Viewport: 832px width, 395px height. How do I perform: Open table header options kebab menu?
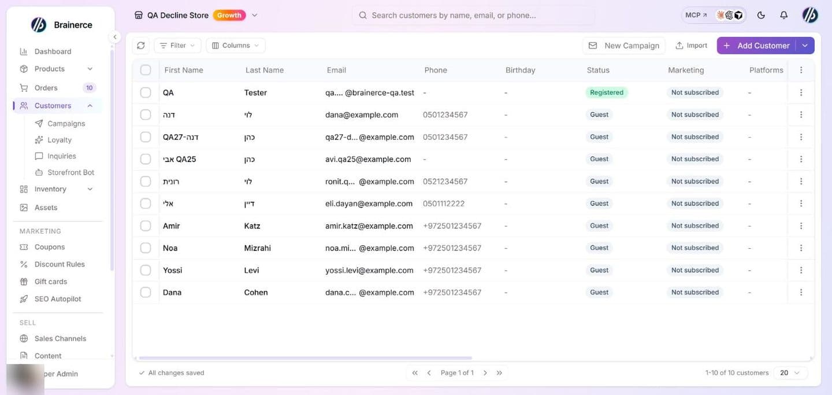point(801,70)
